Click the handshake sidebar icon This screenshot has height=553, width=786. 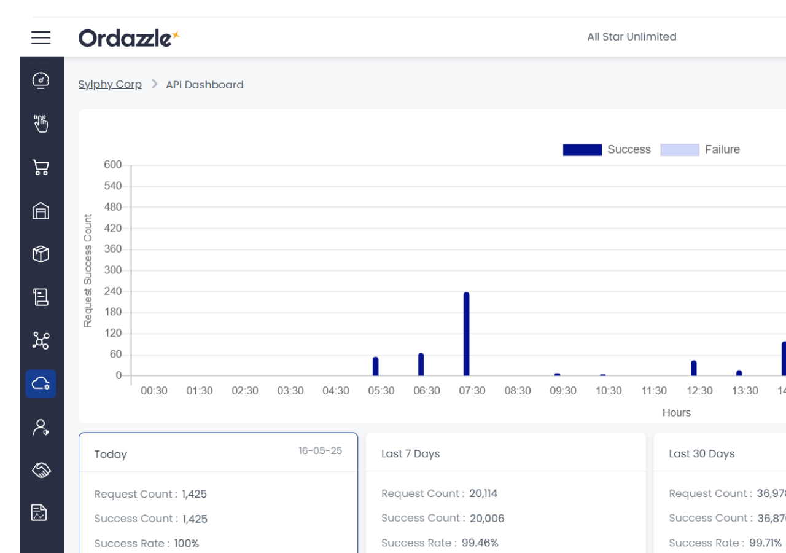(x=41, y=470)
